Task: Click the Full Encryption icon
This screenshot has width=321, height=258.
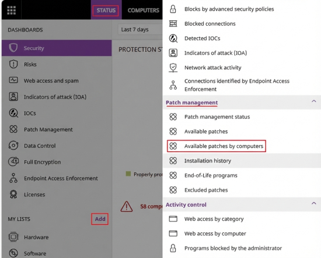Action: click(13, 161)
